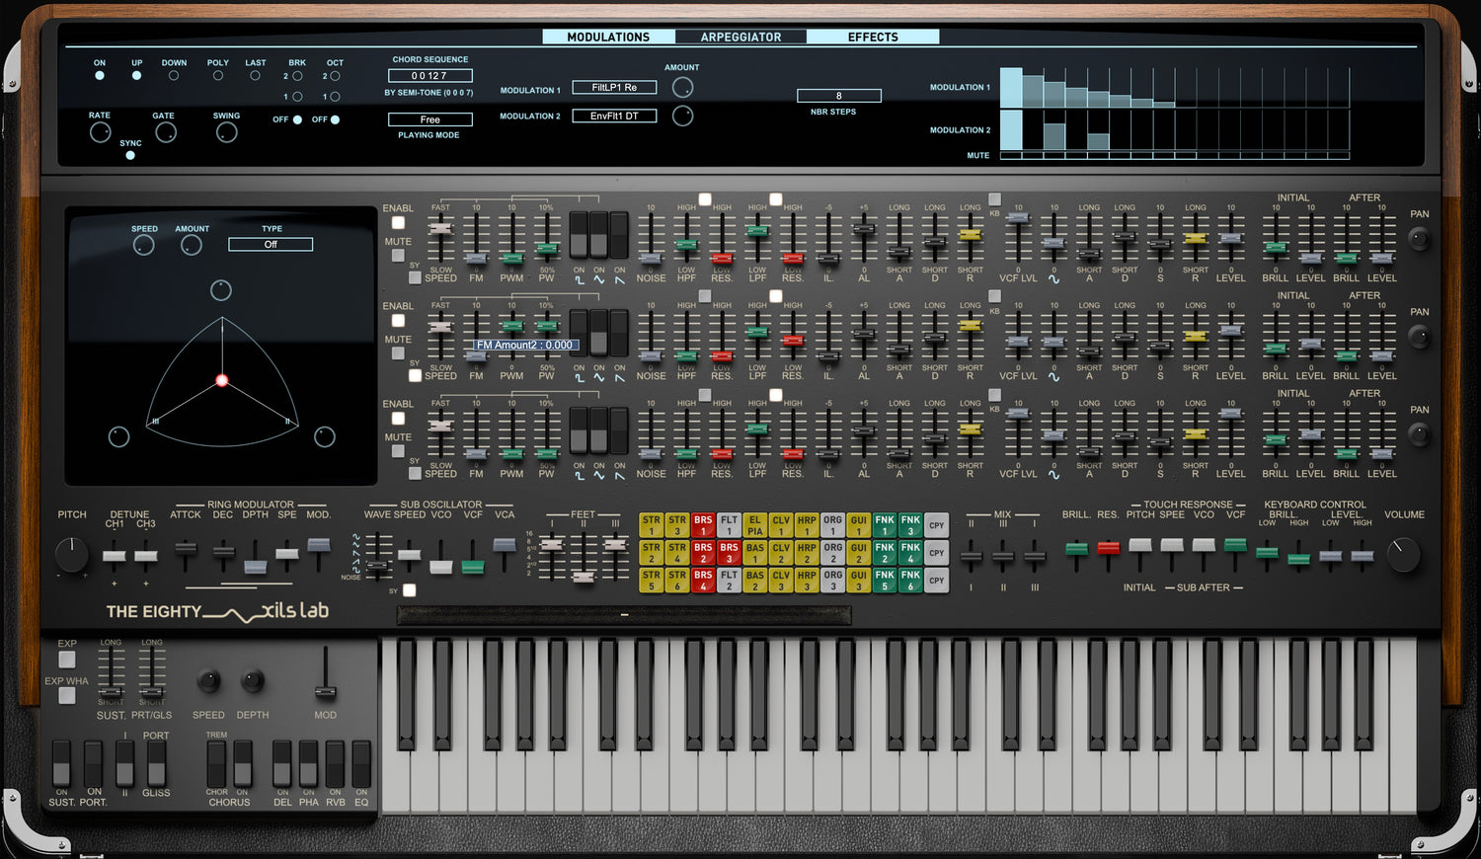Open the Playing Mode 'Free' dropdown
This screenshot has width=1481, height=859.
(429, 119)
